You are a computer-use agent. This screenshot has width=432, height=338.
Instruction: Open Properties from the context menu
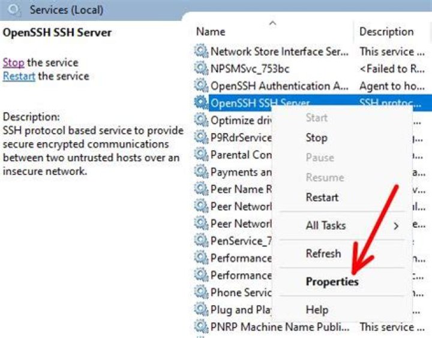point(332,282)
